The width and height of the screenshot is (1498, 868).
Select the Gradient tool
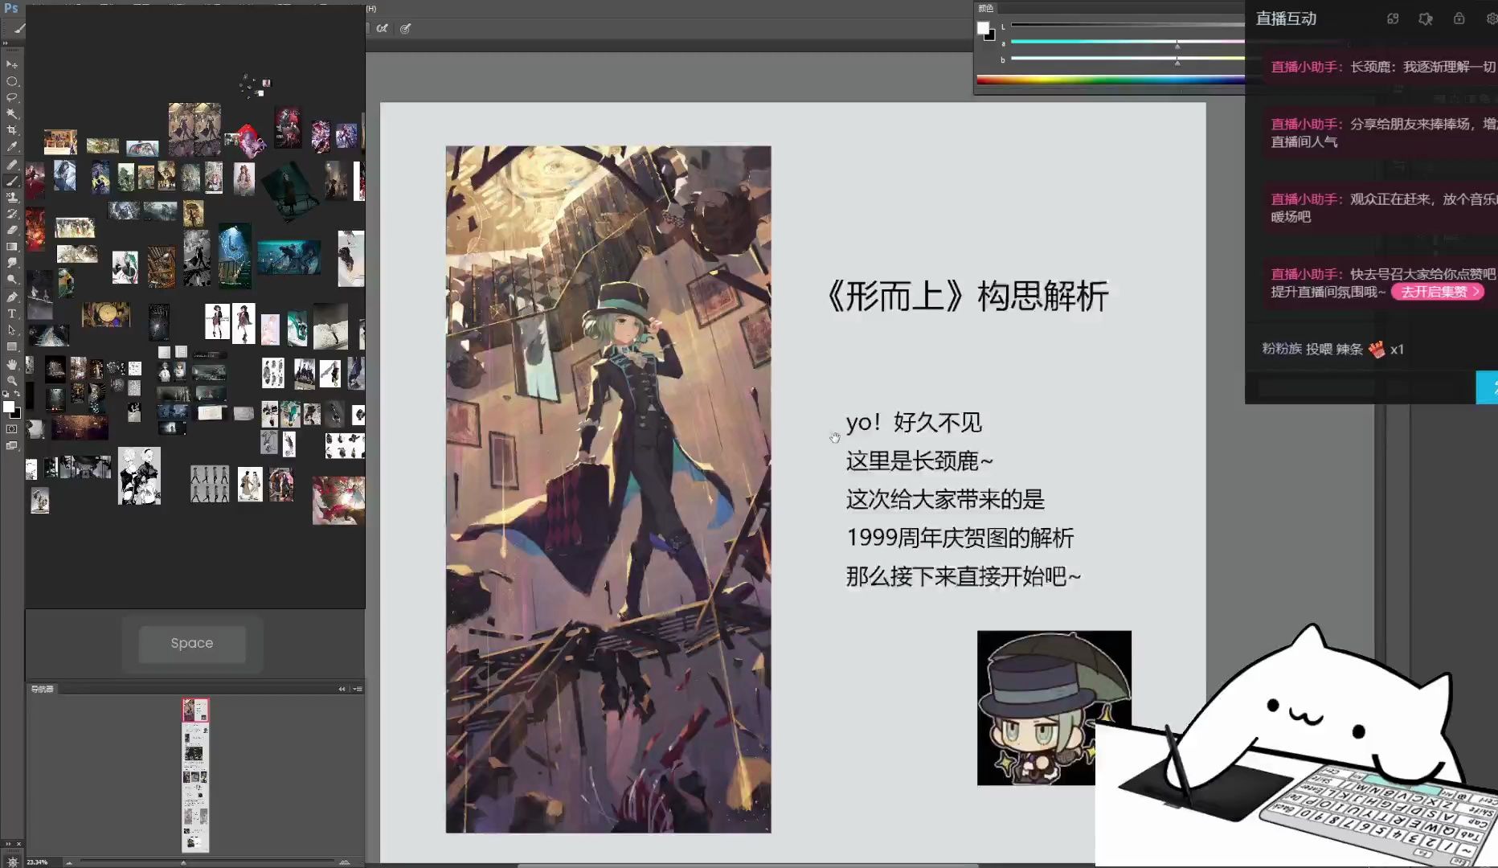[x=12, y=248]
